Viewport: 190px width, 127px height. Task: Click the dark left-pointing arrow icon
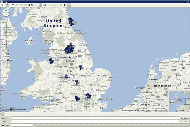(x=45, y=5)
